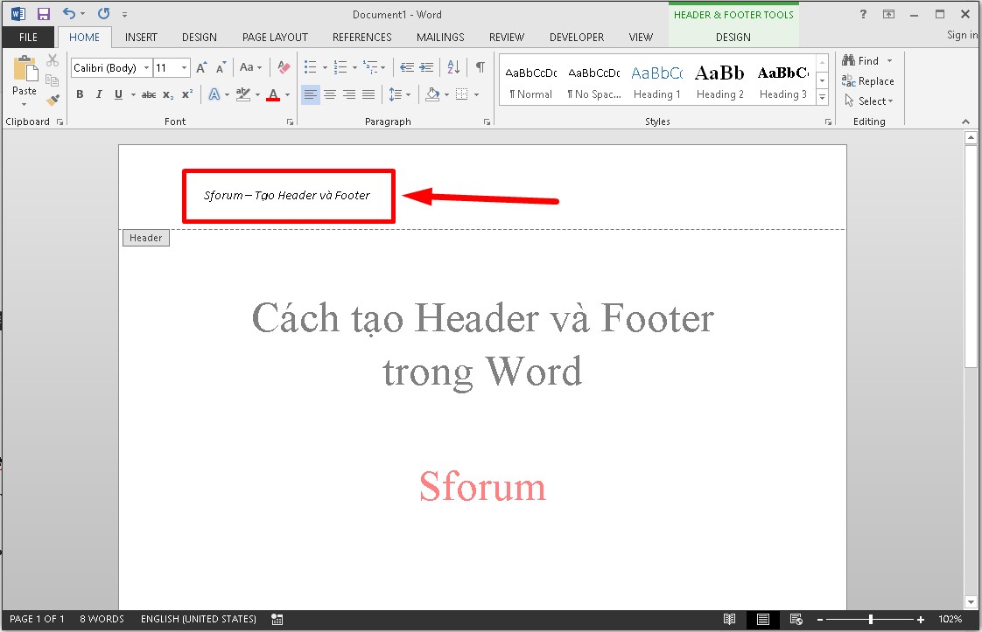
Task: Apply numbered list formatting
Action: tap(340, 67)
